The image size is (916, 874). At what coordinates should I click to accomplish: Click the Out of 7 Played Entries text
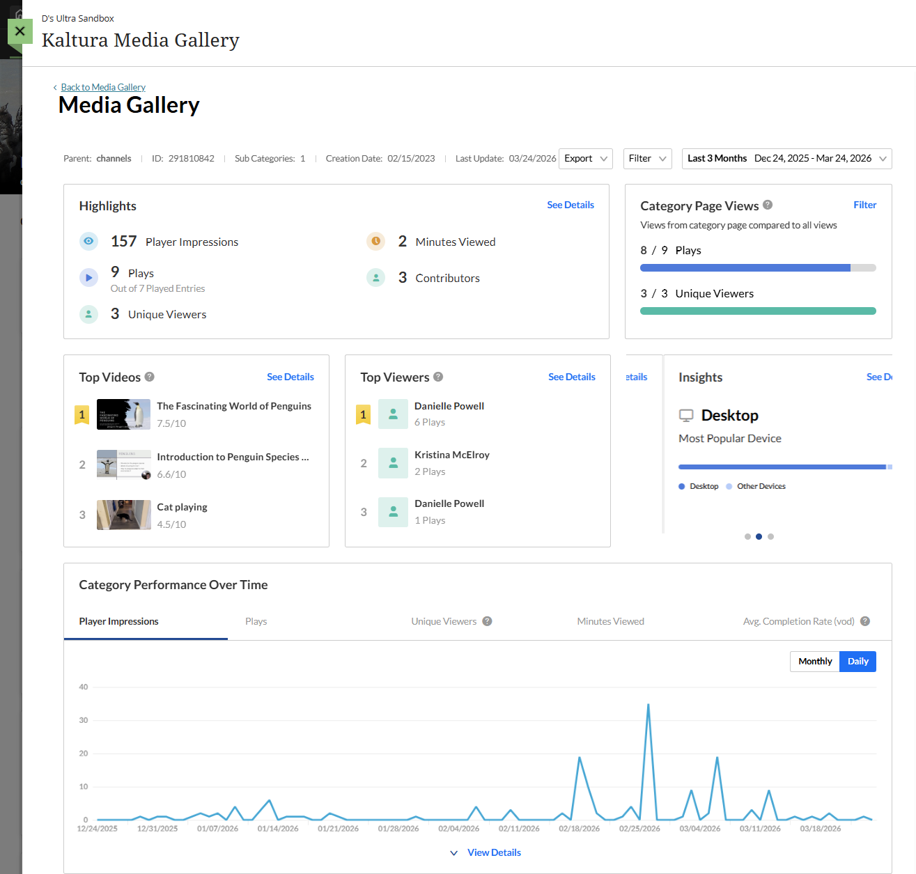[x=158, y=288]
